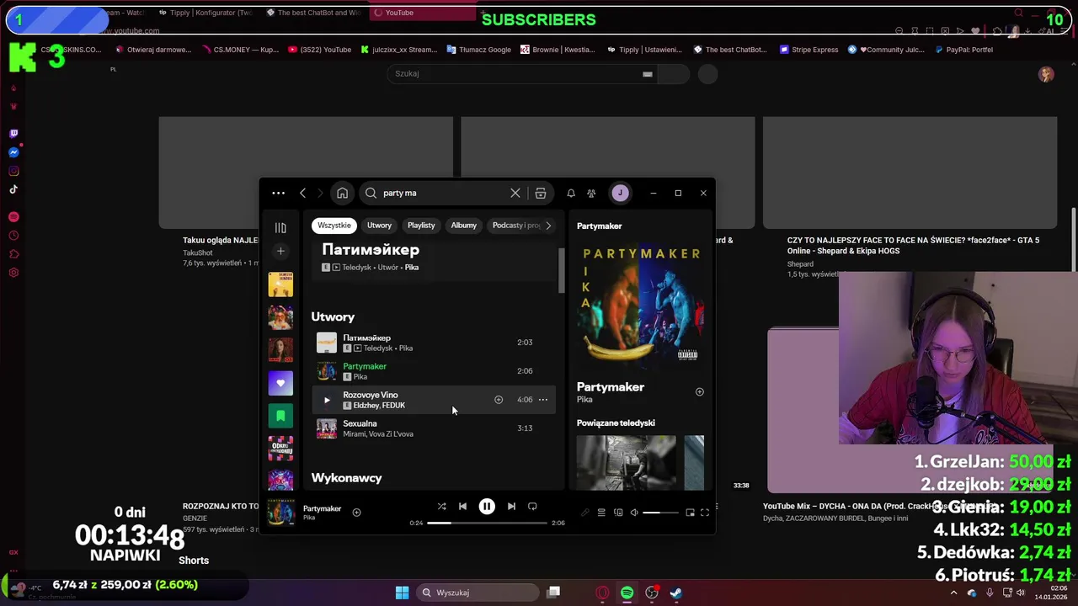Screen dimensions: 1078x606
Task: Open Spotify Home screen
Action: click(342, 193)
